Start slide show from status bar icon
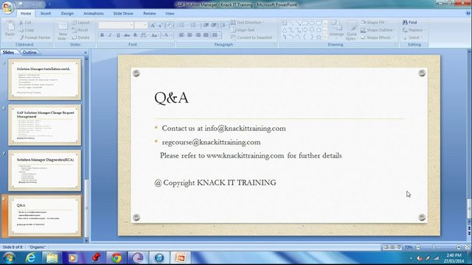Image resolution: width=472 pixels, height=265 pixels. (x=399, y=247)
